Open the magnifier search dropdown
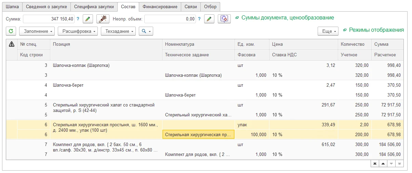Screen dimensions: 412x173 (x=146, y=31)
